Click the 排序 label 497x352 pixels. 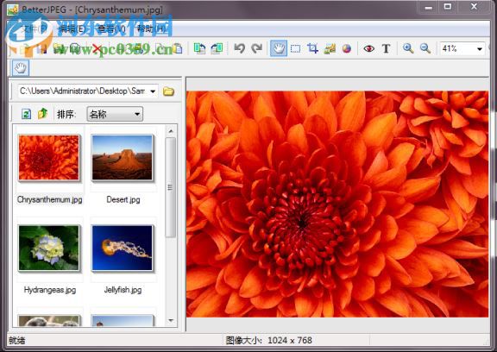coord(66,114)
